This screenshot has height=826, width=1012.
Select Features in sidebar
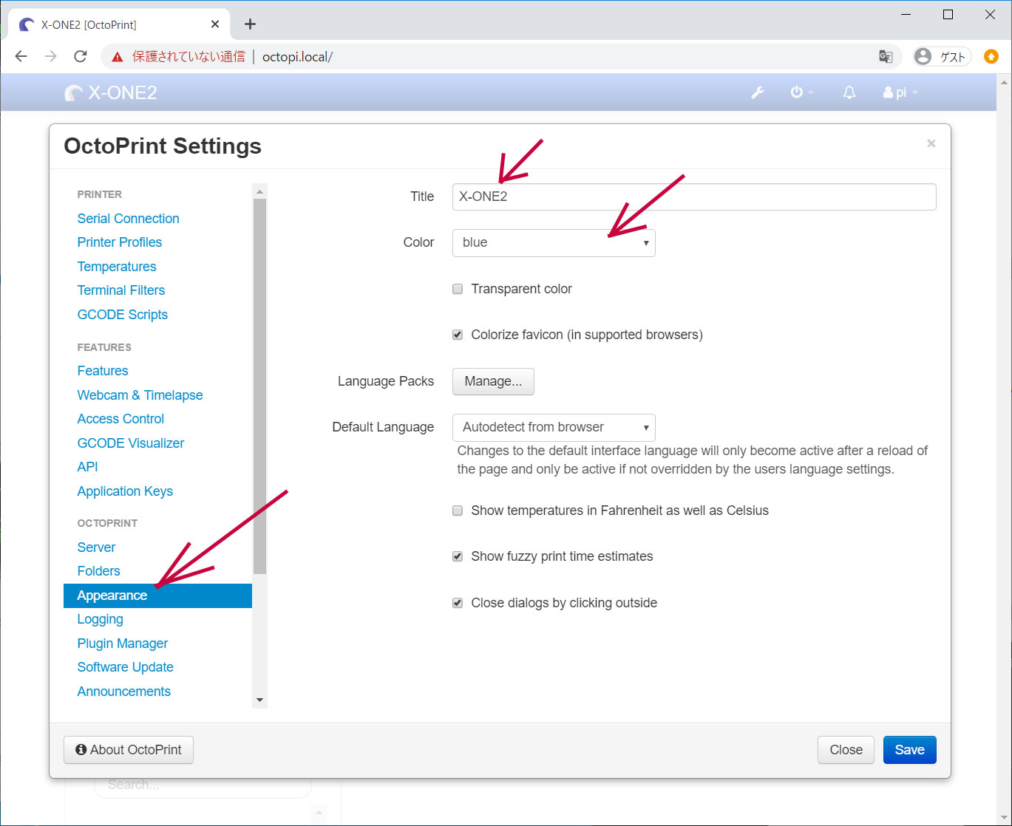point(103,371)
